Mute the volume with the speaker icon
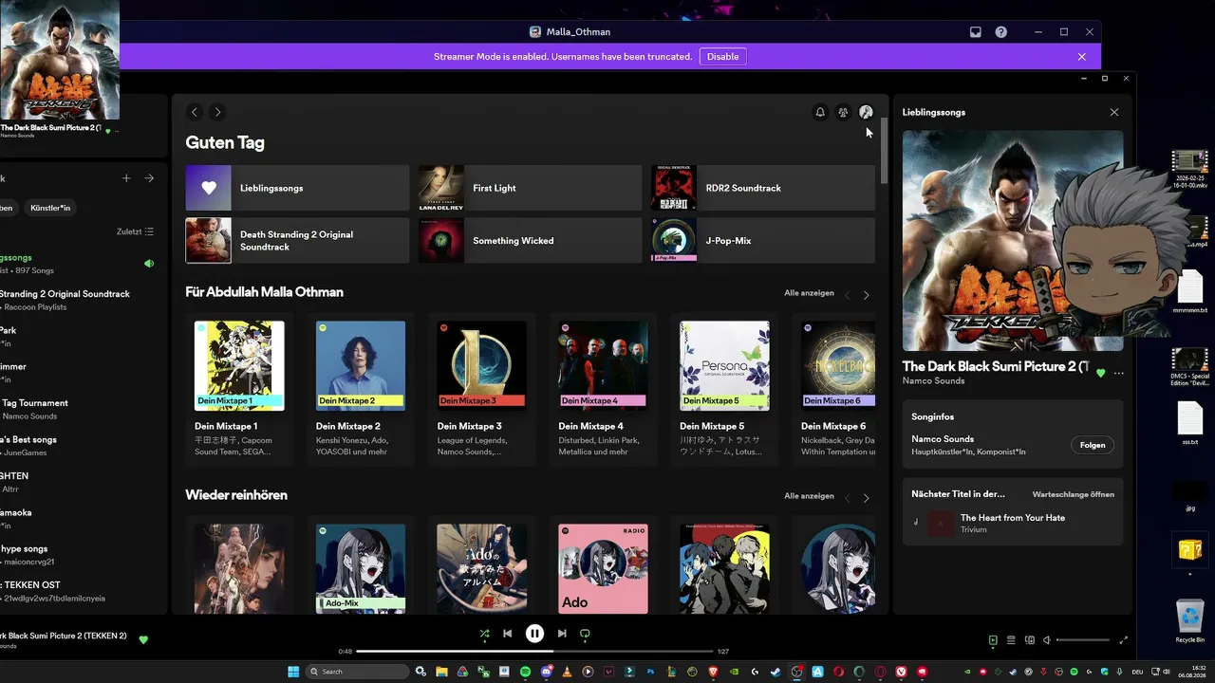The image size is (1215, 683). (x=1047, y=640)
